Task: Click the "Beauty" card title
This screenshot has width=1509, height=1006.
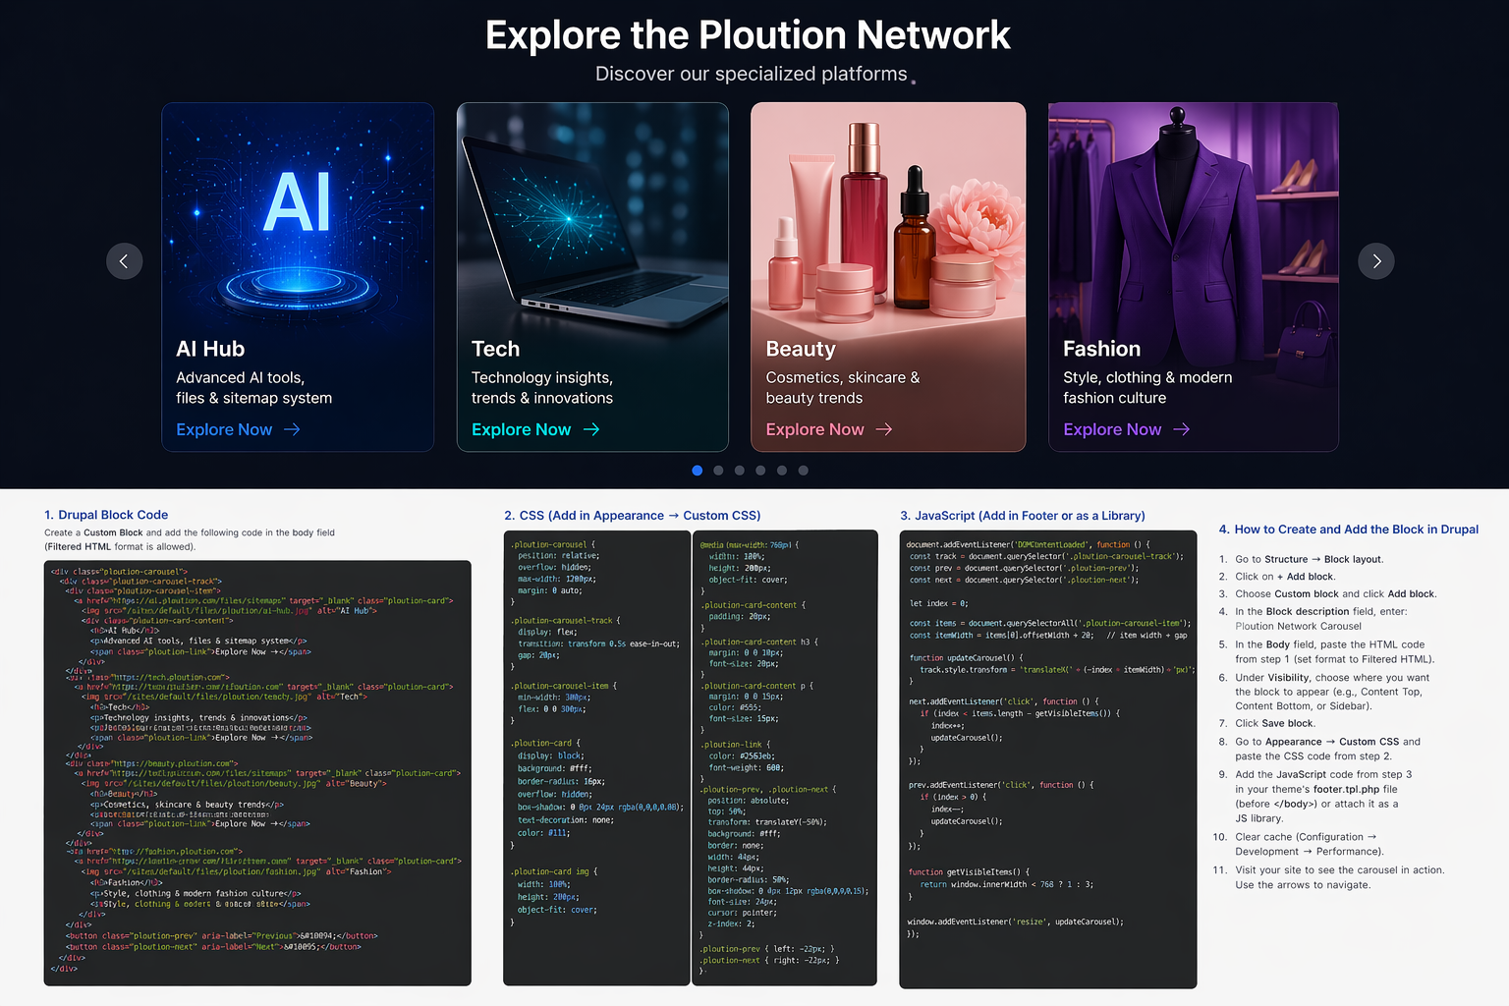Action: (x=801, y=349)
